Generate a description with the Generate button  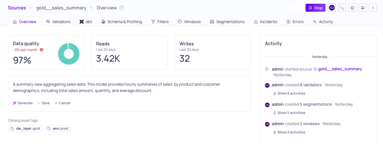[23, 103]
